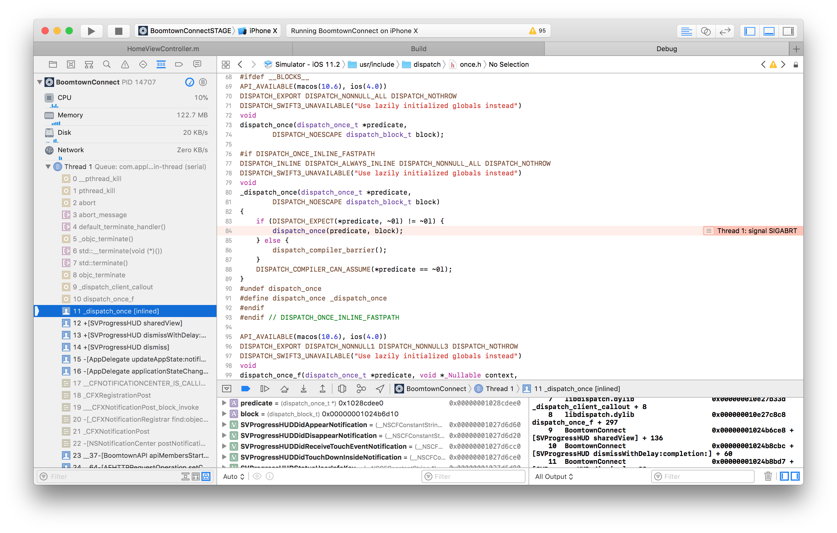Toggle the right utilities panel

(x=788, y=31)
